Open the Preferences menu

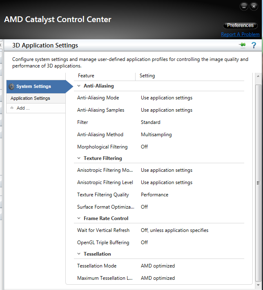(x=240, y=25)
